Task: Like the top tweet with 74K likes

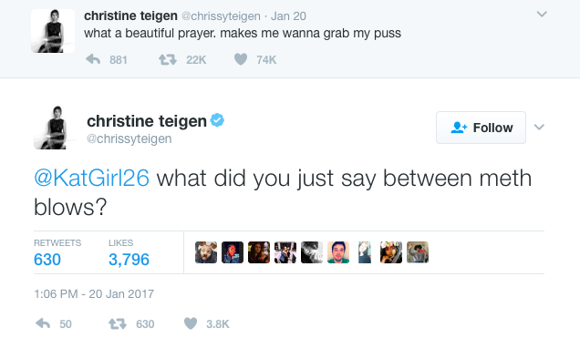Action: 241,59
